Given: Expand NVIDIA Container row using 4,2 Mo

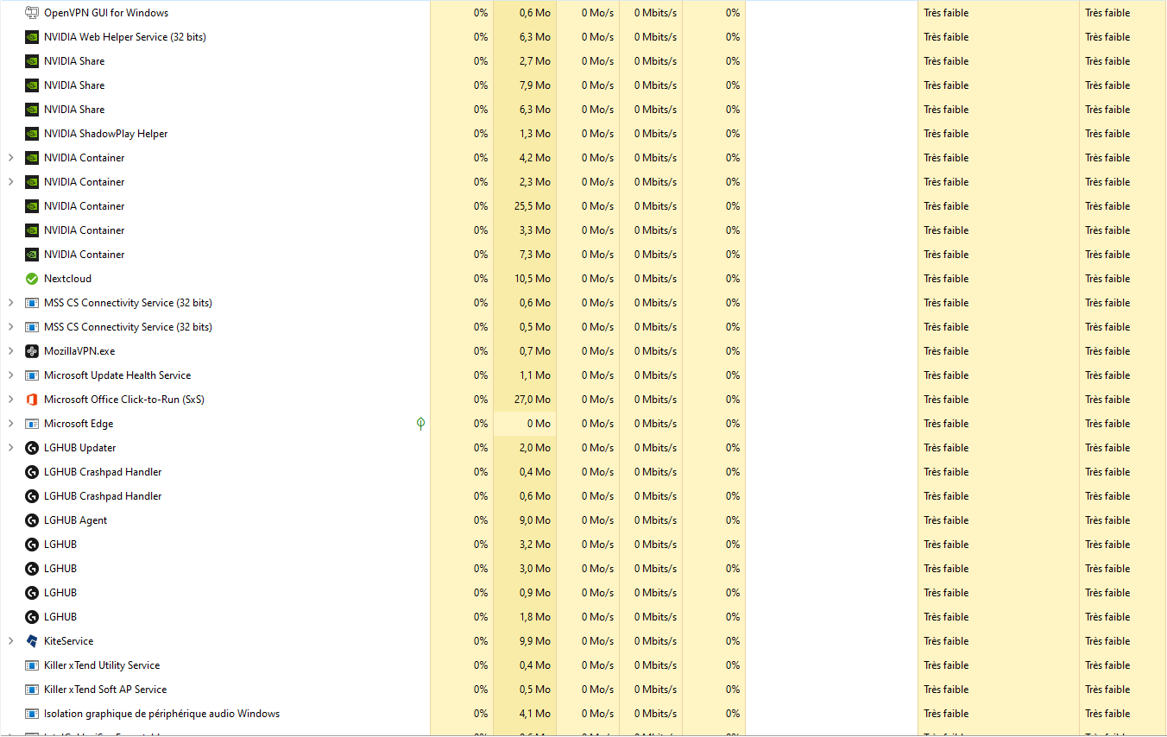Looking at the screenshot, I should pos(10,158).
